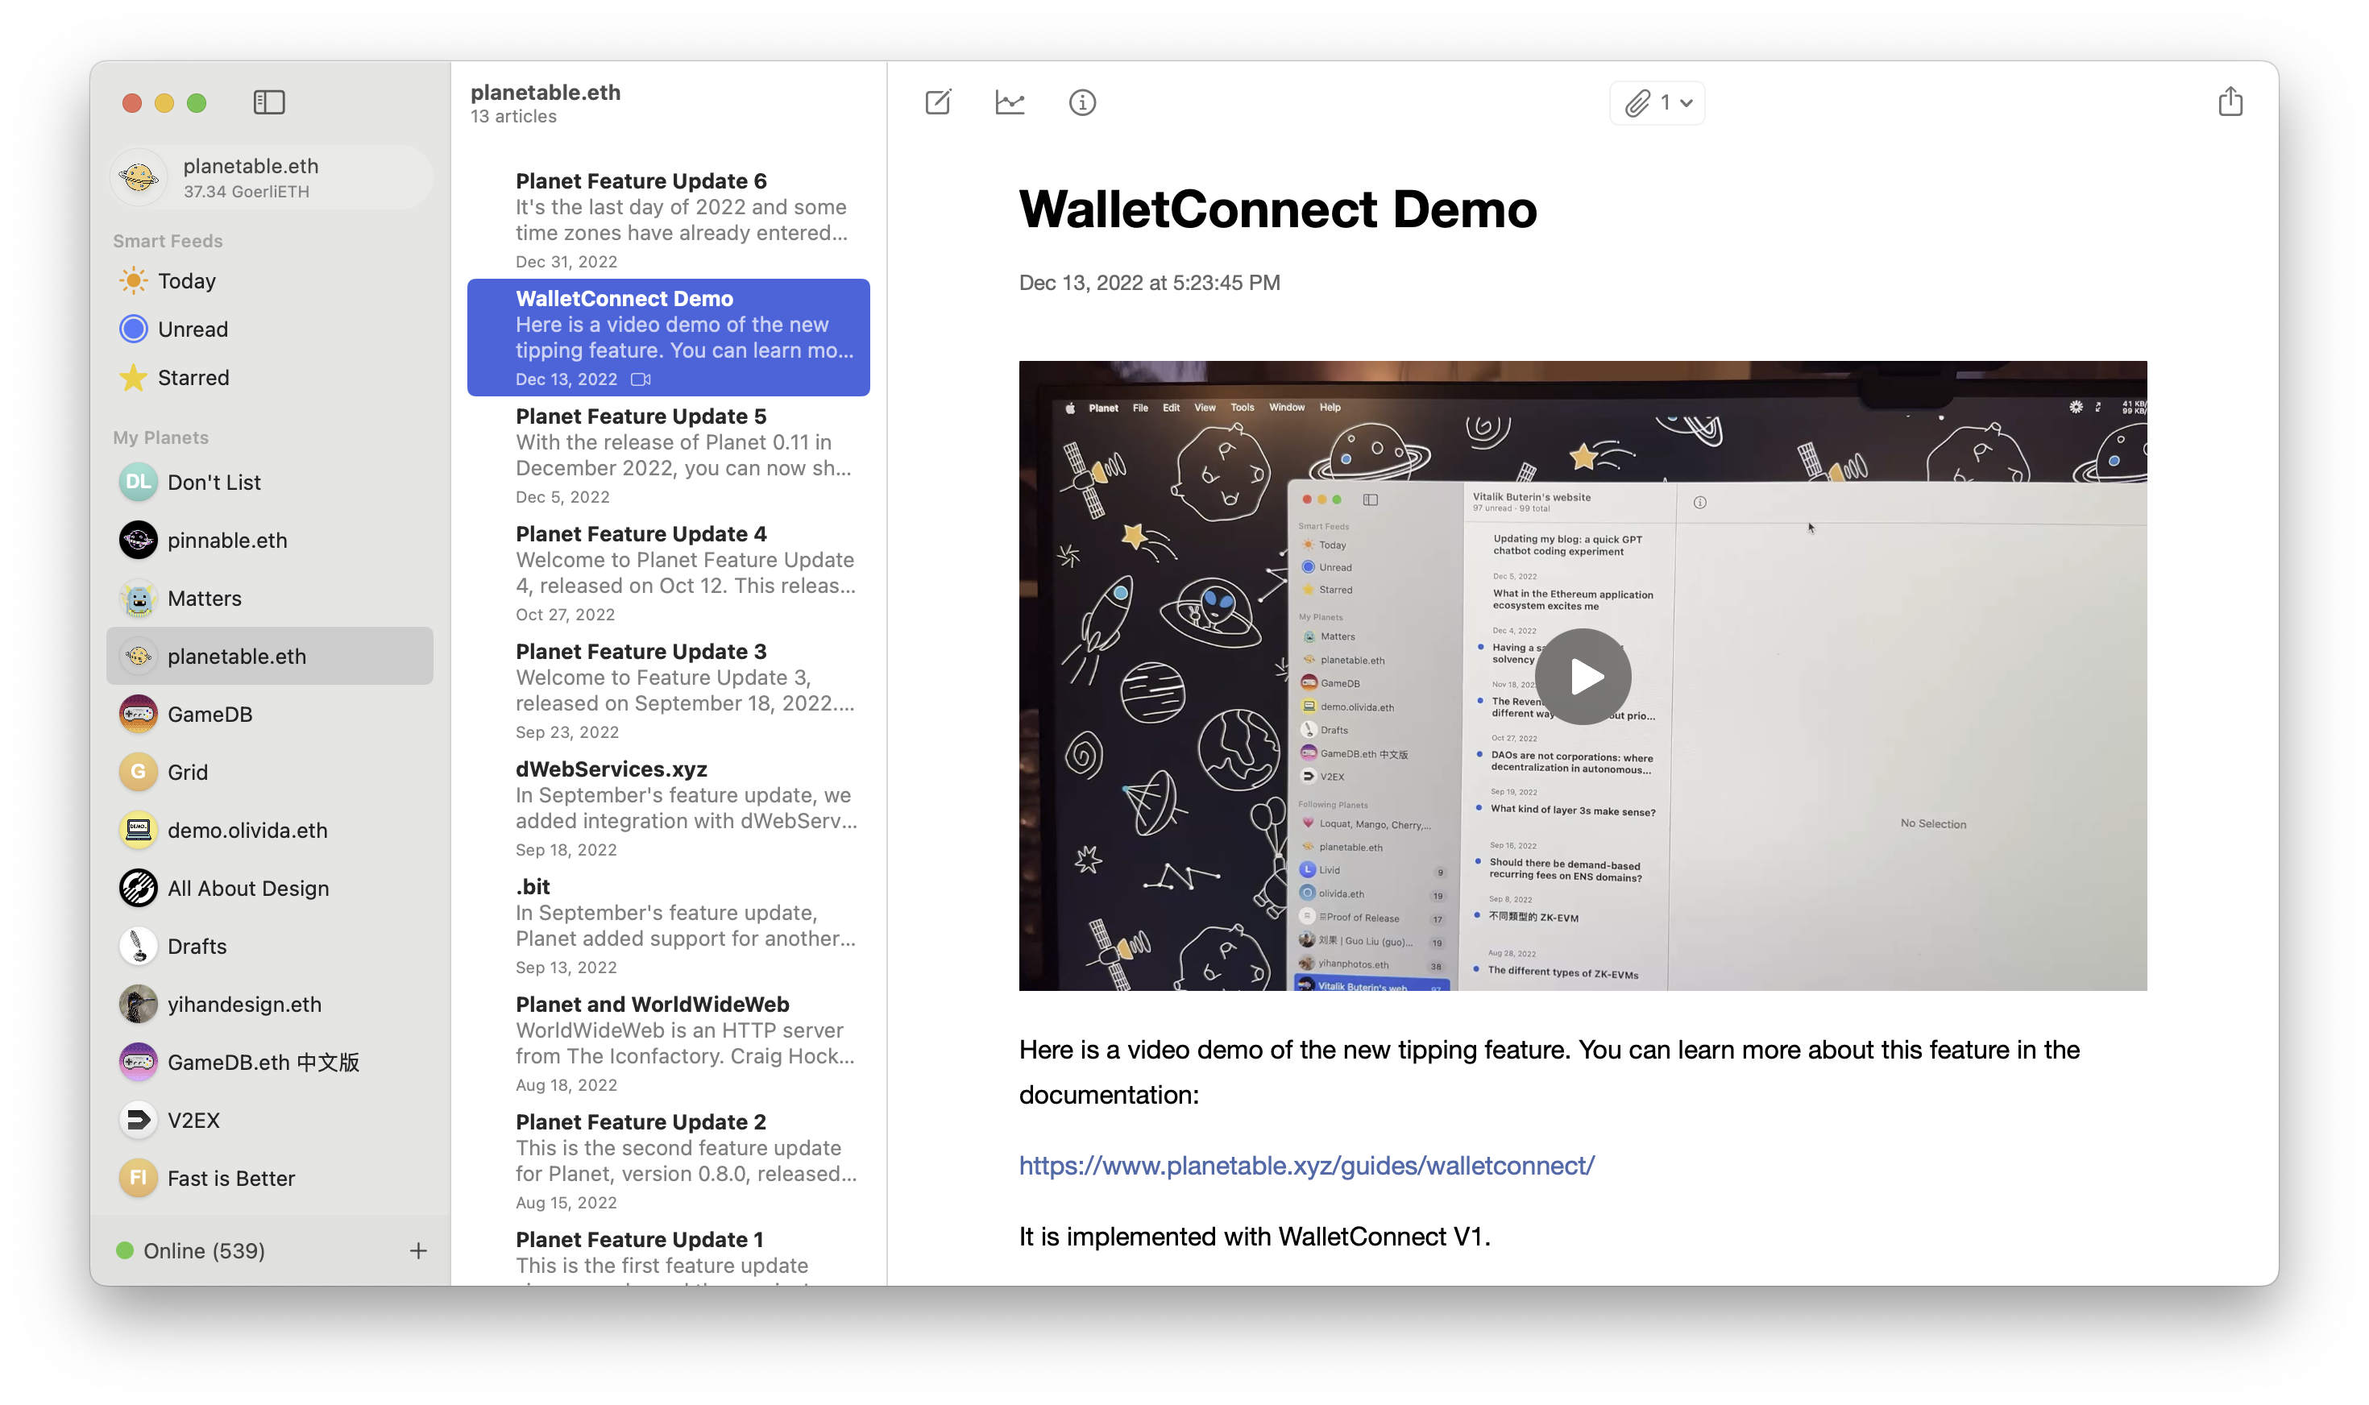Select the GameDB planet
The image size is (2369, 1405).
point(270,714)
